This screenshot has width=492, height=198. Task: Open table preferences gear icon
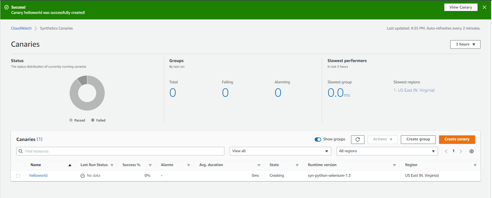pyautogui.click(x=472, y=151)
